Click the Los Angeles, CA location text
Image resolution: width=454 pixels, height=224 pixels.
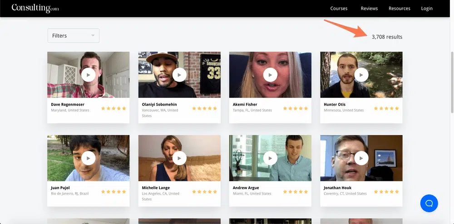coord(160,196)
